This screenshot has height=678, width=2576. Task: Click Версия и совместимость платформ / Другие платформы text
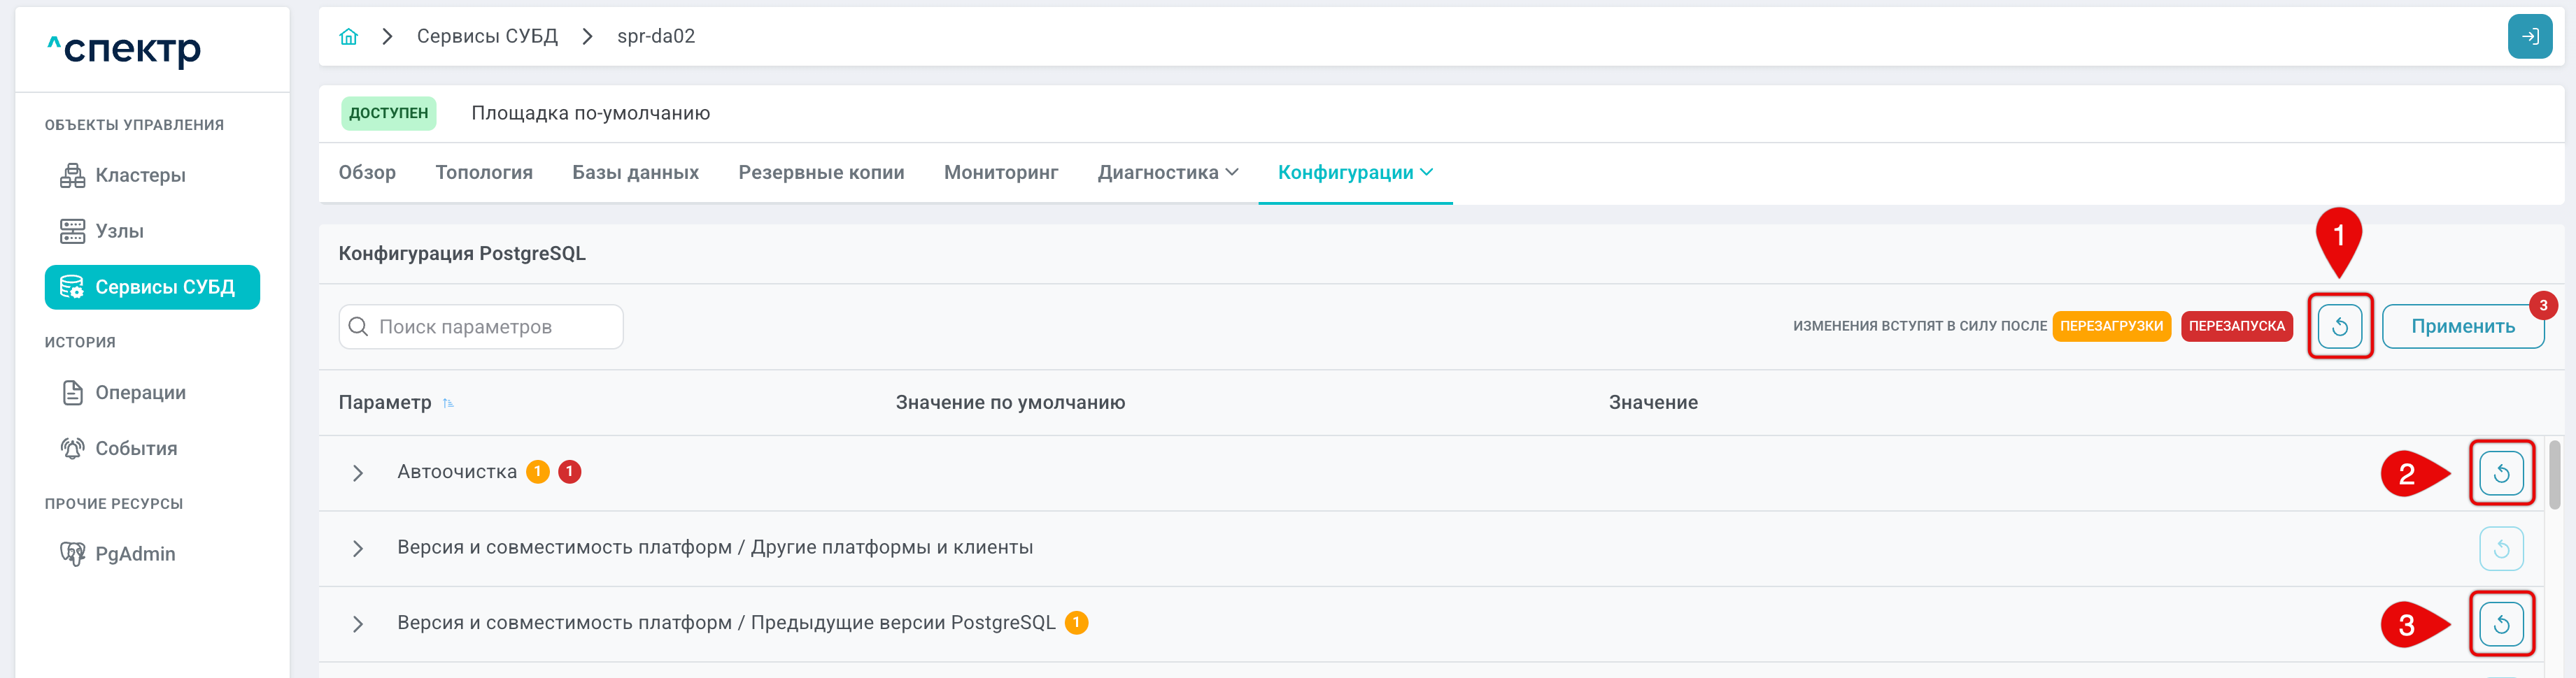(715, 548)
